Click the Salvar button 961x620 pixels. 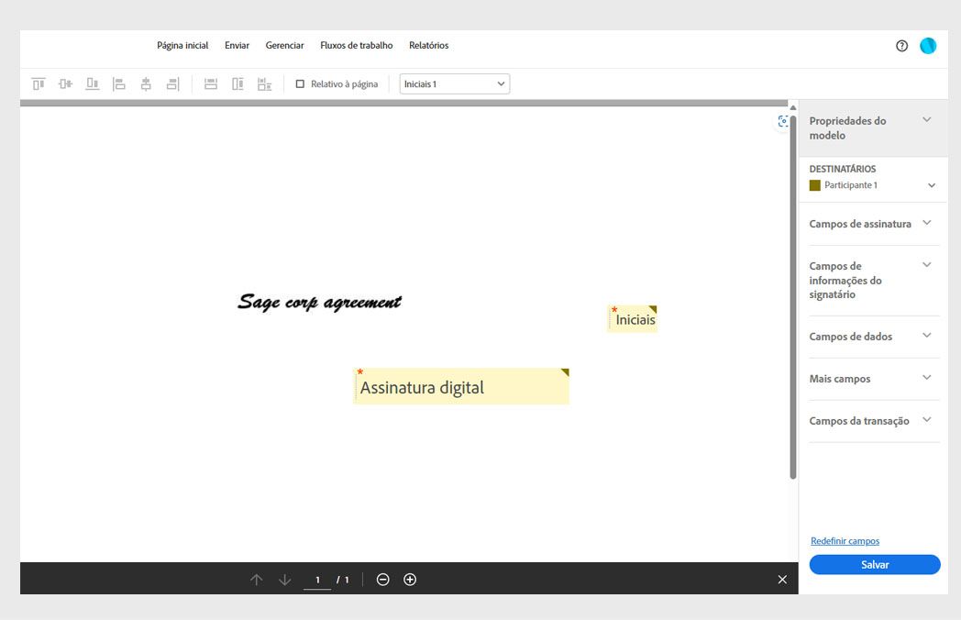point(875,565)
